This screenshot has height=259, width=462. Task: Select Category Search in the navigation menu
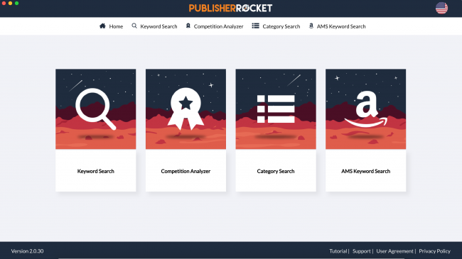pos(281,26)
